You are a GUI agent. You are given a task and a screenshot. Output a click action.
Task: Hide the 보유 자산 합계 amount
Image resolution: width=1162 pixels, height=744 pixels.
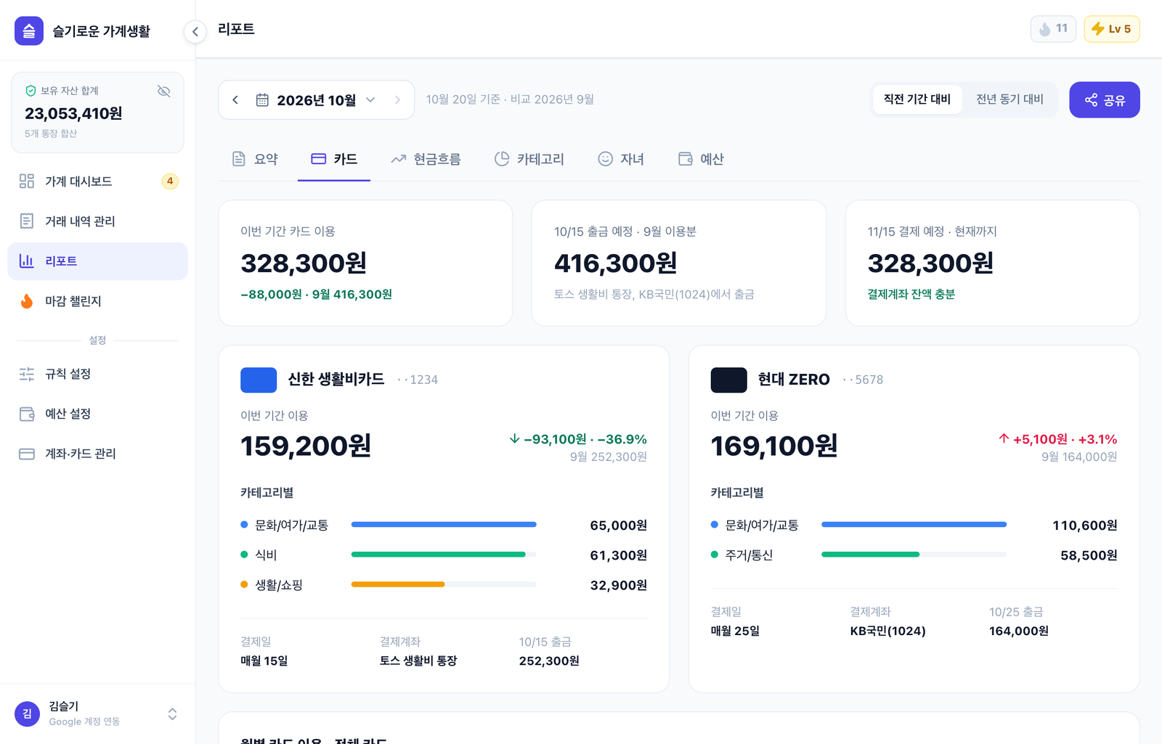point(164,91)
